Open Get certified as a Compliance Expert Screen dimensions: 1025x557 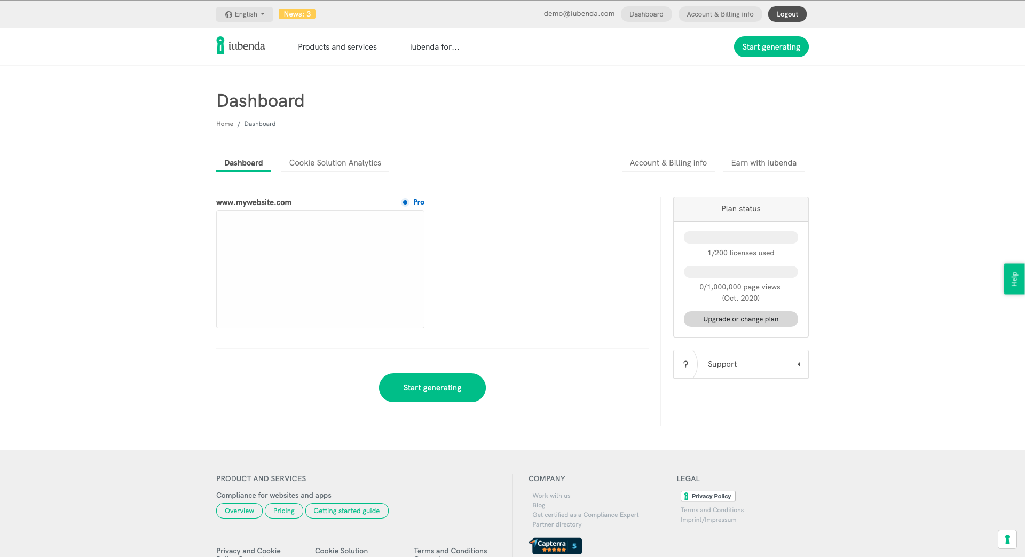[586, 515]
